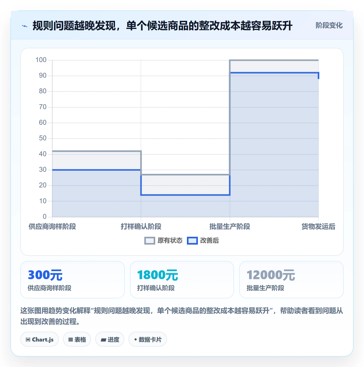
Task: Click the 50 y-axis value
Action: tap(43, 138)
